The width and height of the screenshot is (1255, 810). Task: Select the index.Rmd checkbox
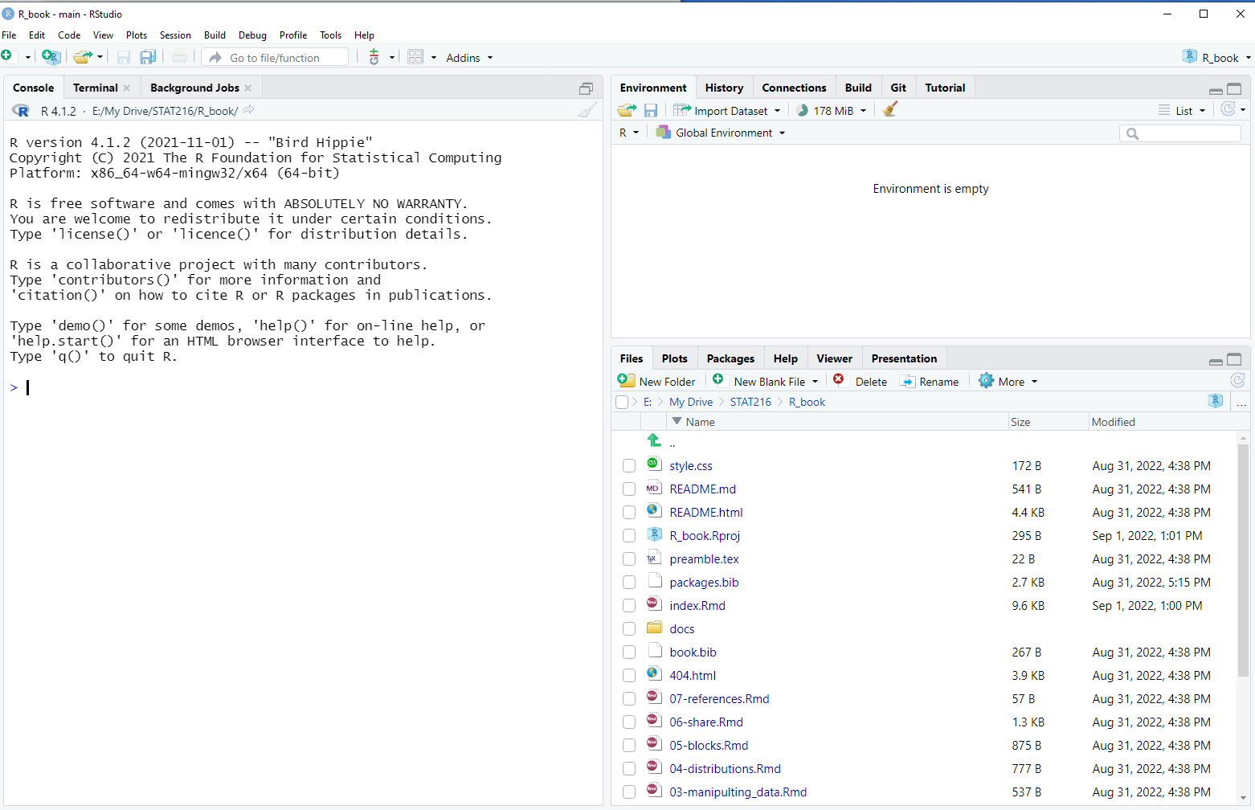click(x=629, y=606)
